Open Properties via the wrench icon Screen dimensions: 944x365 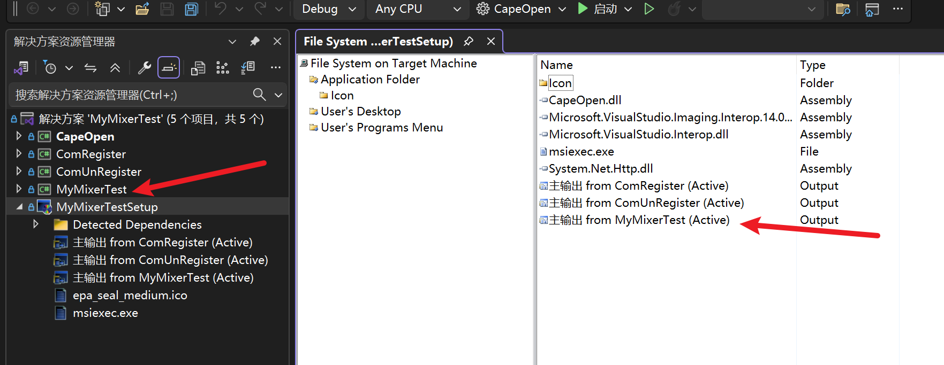pyautogui.click(x=144, y=67)
